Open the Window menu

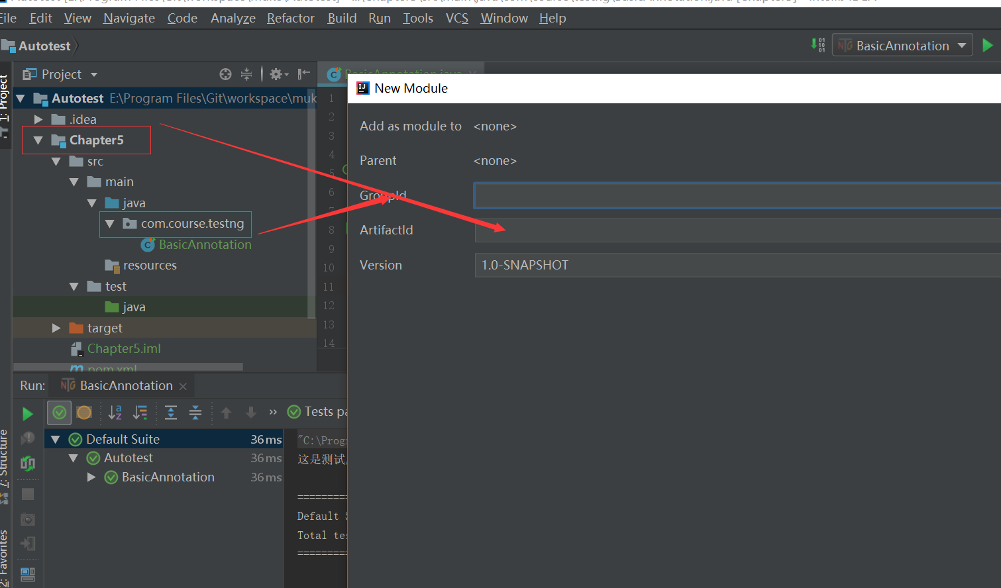(504, 18)
